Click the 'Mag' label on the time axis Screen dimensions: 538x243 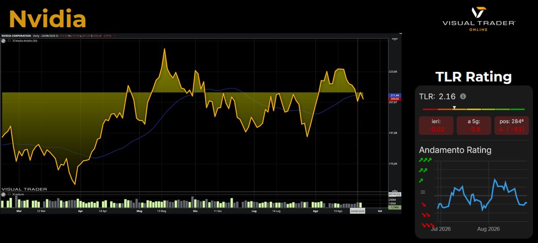[x=139, y=210]
